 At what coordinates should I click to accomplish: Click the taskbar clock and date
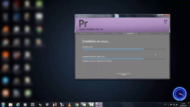pyautogui.click(x=183, y=105)
